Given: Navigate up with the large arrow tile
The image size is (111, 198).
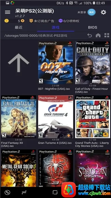Looking at the screenshot, I should pyautogui.click(x=19, y=63).
